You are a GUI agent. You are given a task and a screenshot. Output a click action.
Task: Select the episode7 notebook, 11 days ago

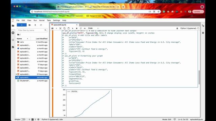(x=32, y=71)
